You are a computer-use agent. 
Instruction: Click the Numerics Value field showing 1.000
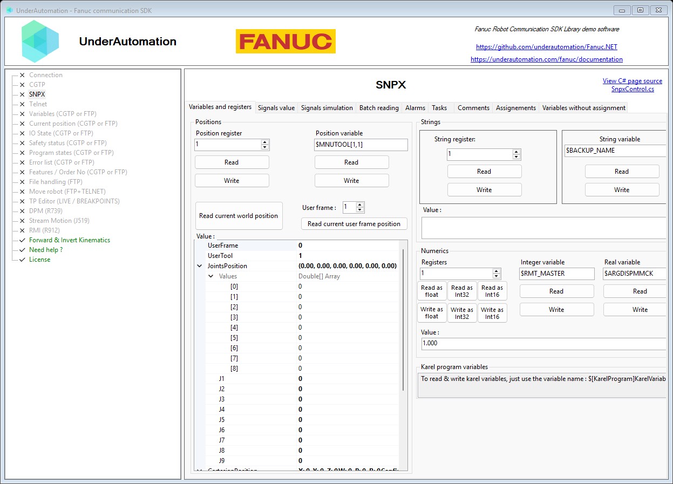tap(544, 343)
